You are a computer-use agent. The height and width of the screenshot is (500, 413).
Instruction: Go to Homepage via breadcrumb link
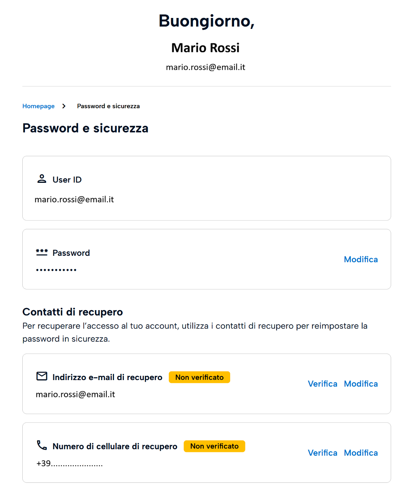38,106
